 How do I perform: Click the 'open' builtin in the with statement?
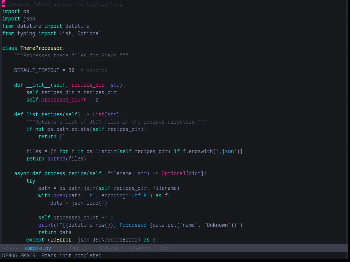point(59,195)
